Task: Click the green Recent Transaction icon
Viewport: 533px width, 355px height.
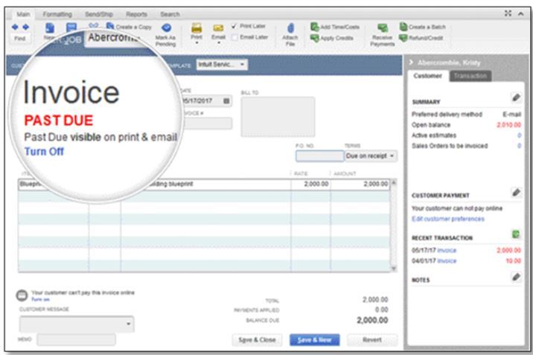Action: 516,234
